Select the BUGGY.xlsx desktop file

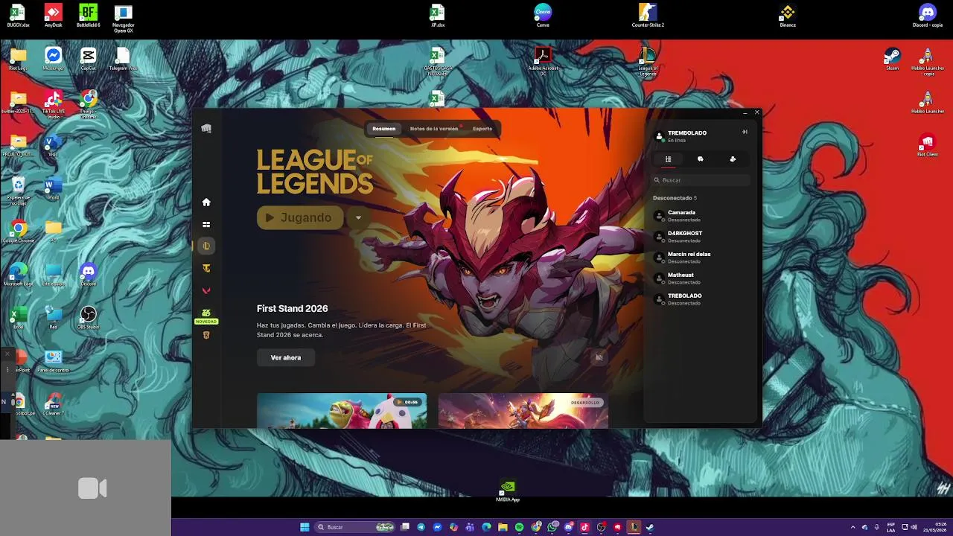pos(18,16)
